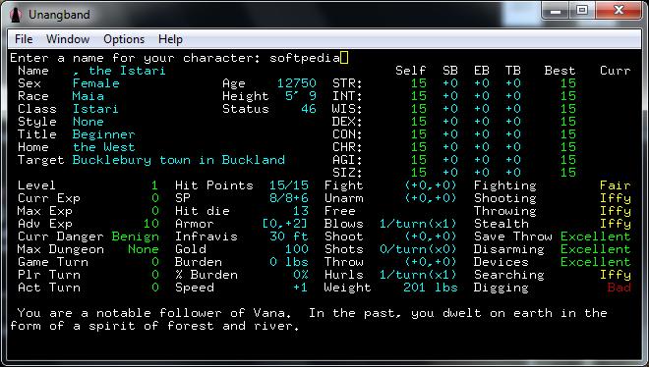Click the 'Stealth' skill label
The image size is (649, 367).
point(501,224)
